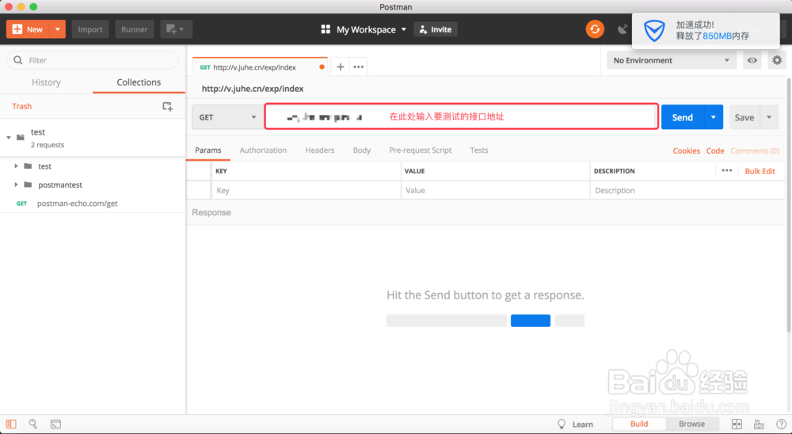Click the main pane vertical scrollbar
Viewport: 792px width, 434px height.
pos(789,204)
